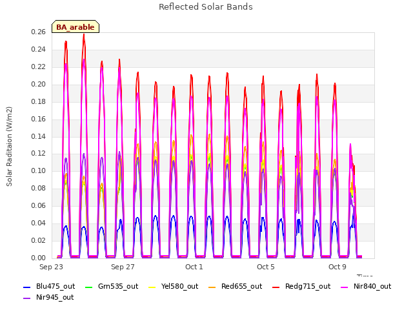Screen dimensions: 413x310
Task: Click the 0.26 y-axis tick label
Action: tap(38, 32)
